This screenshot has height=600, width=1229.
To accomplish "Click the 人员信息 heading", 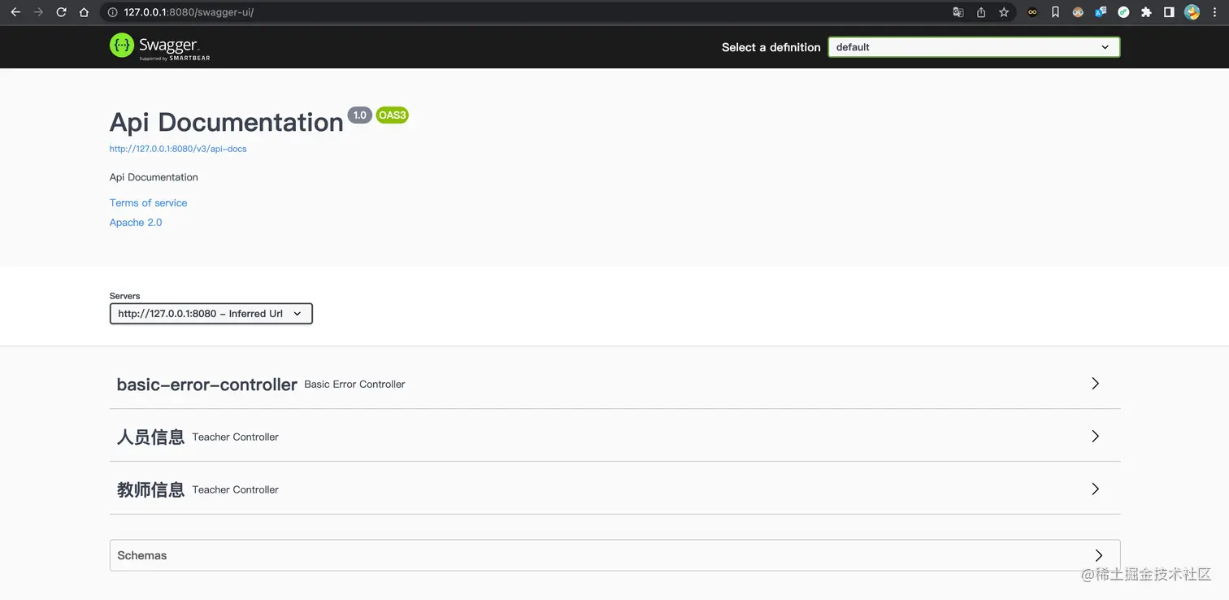I will click(x=150, y=437).
